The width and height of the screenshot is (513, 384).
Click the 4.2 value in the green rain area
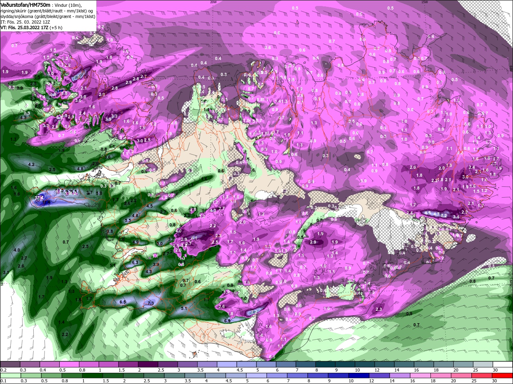[31, 164]
